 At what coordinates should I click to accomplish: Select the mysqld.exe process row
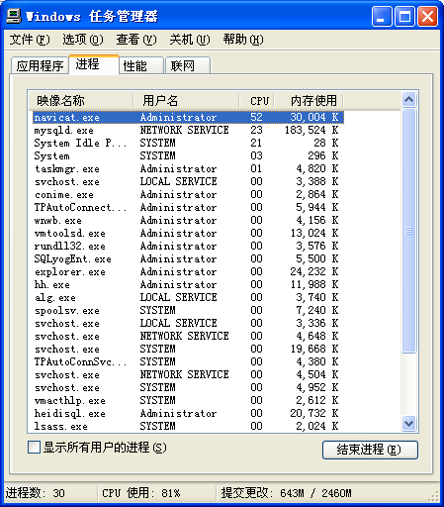188,130
